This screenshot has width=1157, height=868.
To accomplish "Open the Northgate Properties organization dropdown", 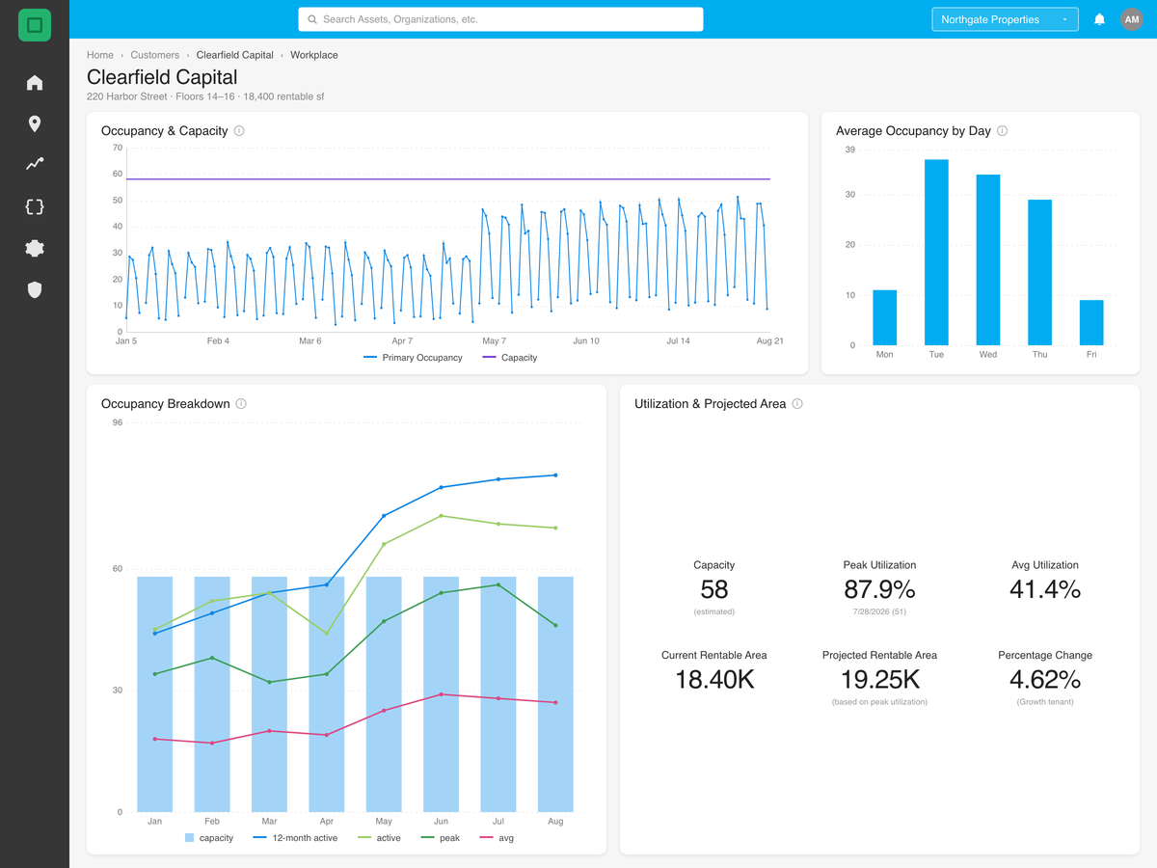I will pyautogui.click(x=1005, y=19).
